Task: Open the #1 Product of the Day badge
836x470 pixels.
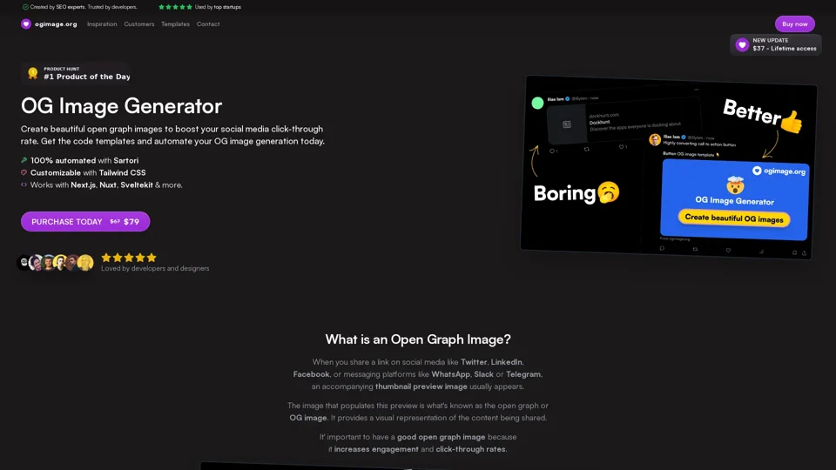Action: [x=77, y=73]
